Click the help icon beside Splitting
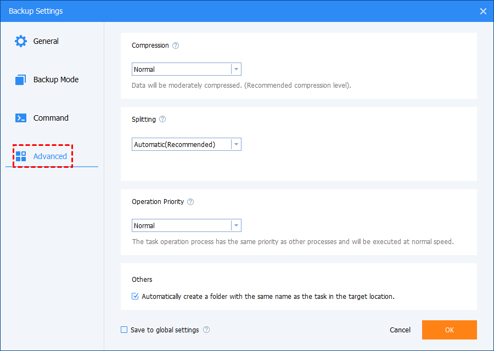 [162, 119]
